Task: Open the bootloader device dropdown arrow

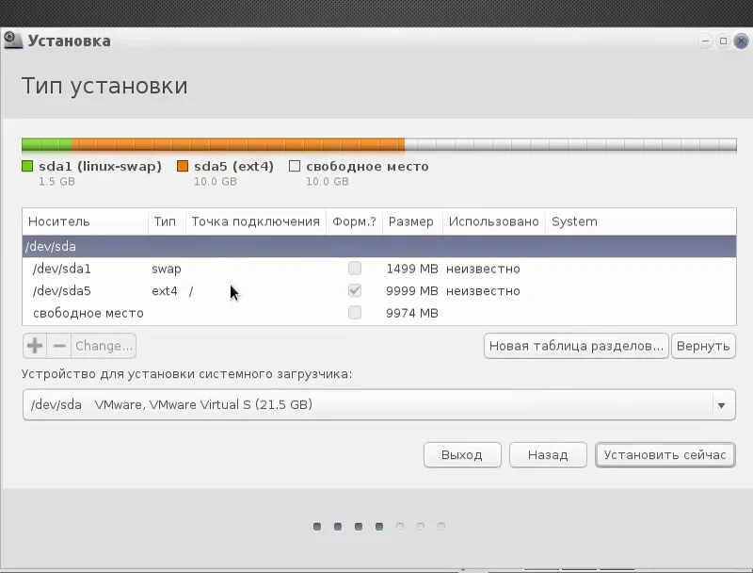Action: 721,405
